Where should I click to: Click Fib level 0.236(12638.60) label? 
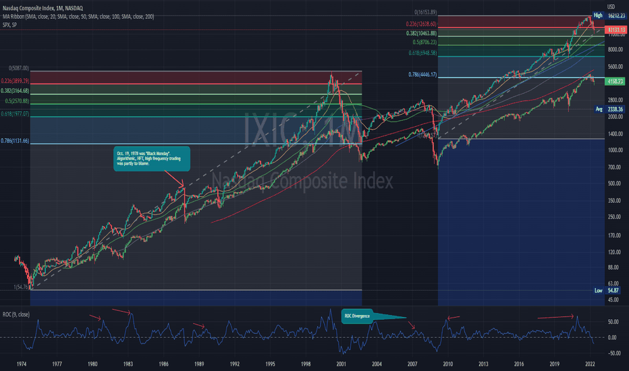tap(421, 24)
